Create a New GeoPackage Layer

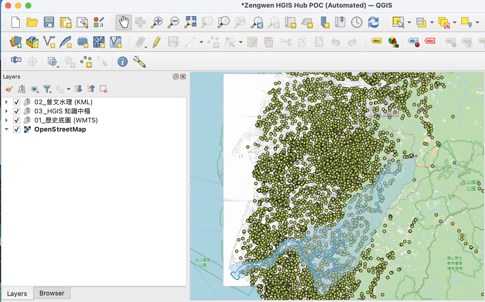[x=32, y=42]
